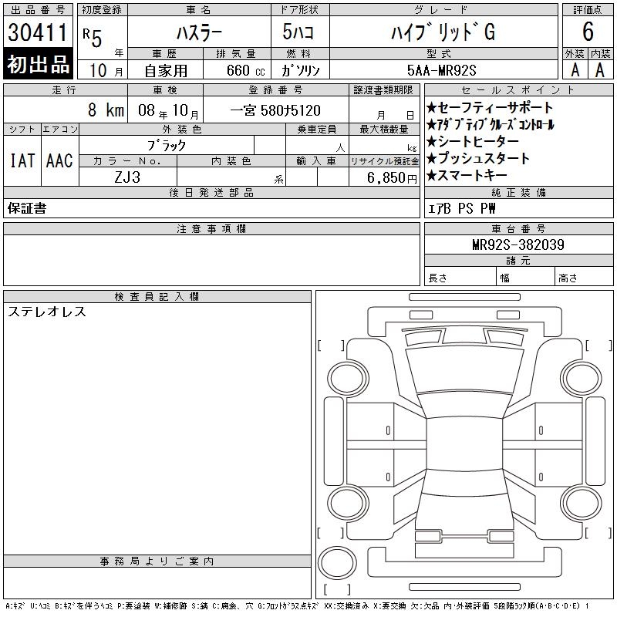The width and height of the screenshot is (617, 617).
Task: Click the 純正装備 header
Action: [518, 192]
